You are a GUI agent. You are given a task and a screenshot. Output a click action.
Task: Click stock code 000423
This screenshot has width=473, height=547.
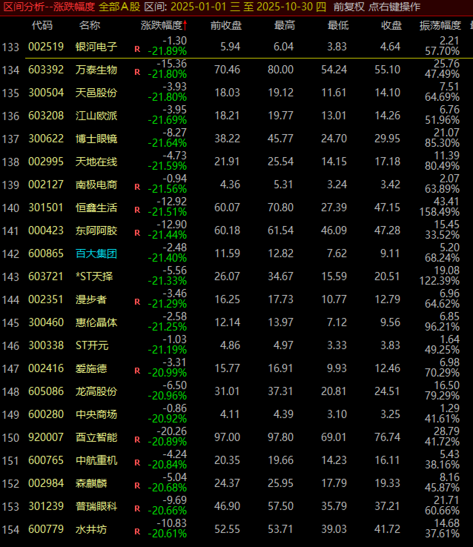[46, 231]
